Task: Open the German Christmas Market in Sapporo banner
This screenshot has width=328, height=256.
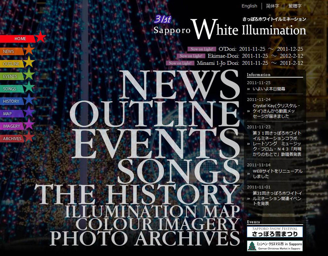Action: (275, 246)
